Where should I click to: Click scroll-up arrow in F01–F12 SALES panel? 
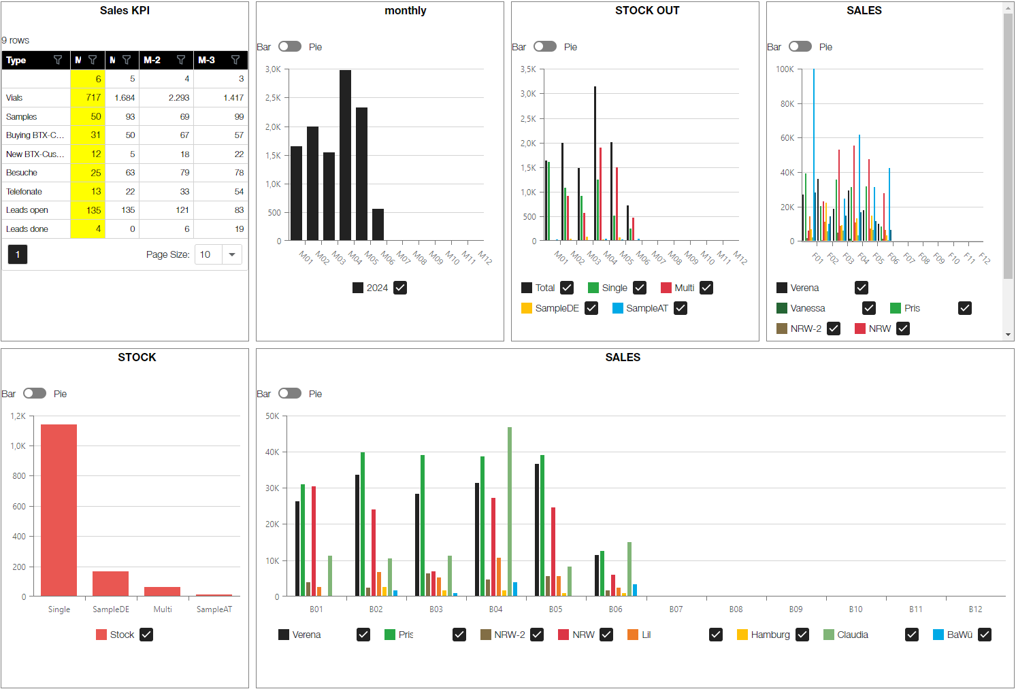pyautogui.click(x=1009, y=8)
